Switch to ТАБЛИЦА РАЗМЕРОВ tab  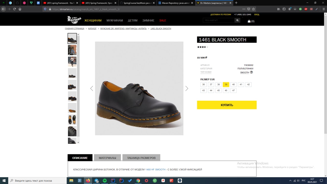[141, 158]
